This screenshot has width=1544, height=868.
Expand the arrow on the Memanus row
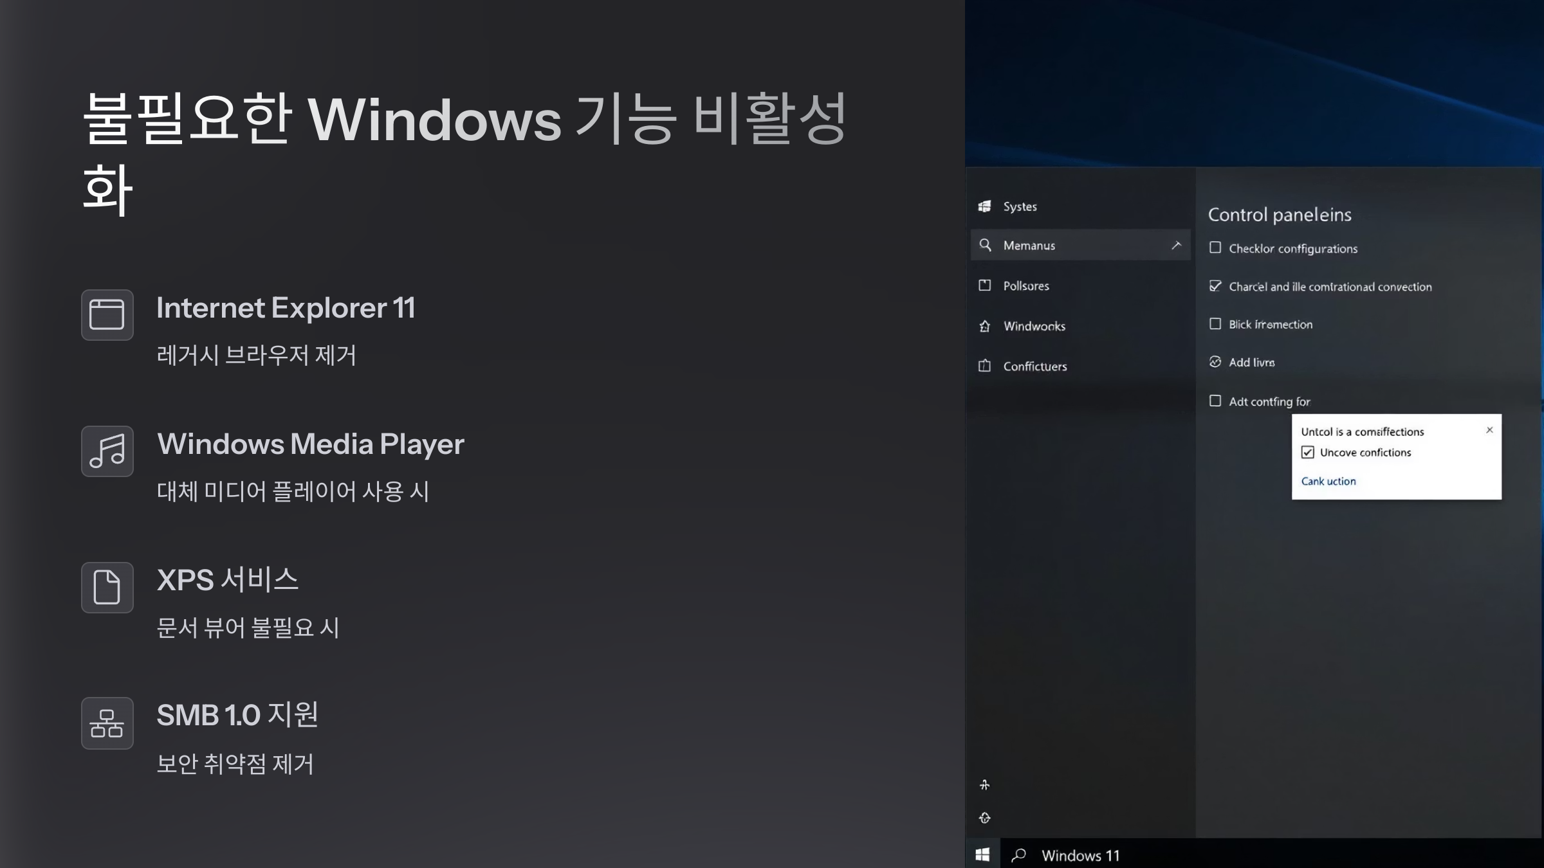pyautogui.click(x=1177, y=245)
